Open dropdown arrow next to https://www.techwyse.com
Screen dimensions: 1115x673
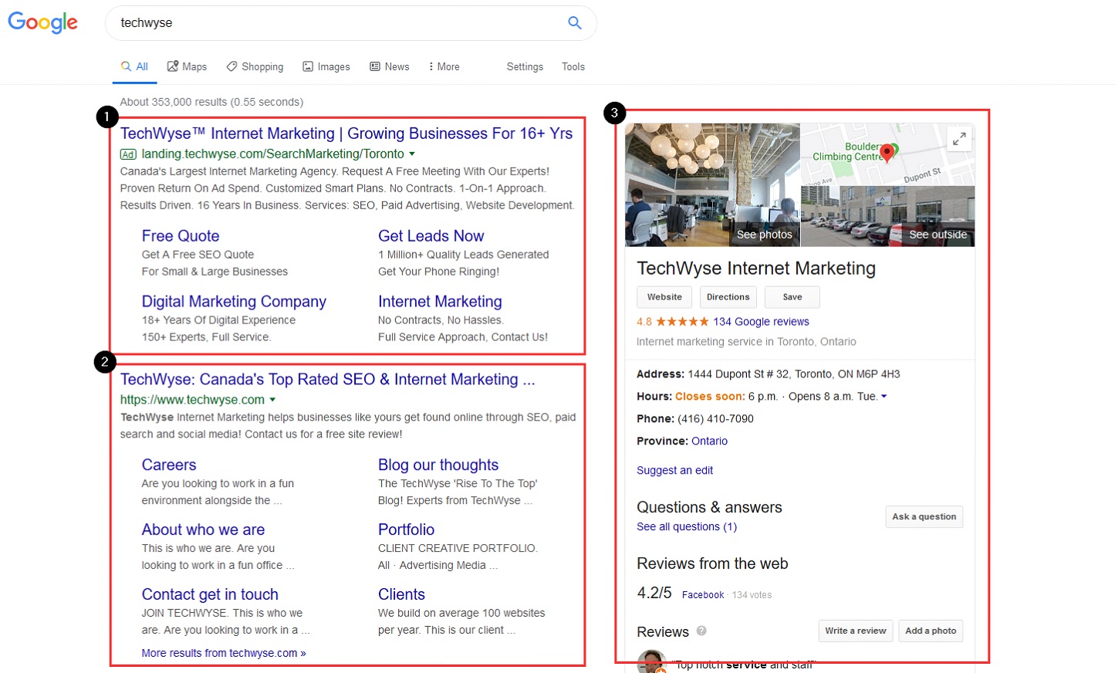[x=272, y=400]
